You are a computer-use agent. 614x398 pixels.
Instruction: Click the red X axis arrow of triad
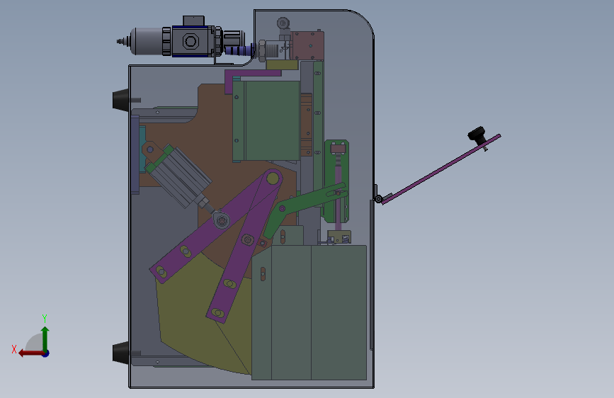pos(30,353)
